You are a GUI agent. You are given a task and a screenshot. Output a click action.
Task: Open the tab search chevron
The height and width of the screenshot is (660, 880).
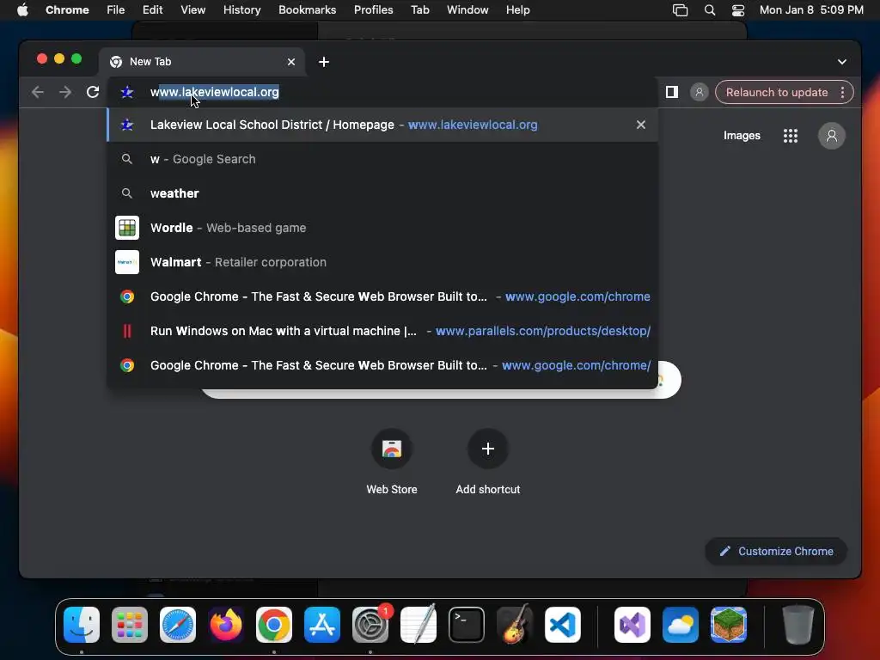click(x=842, y=62)
